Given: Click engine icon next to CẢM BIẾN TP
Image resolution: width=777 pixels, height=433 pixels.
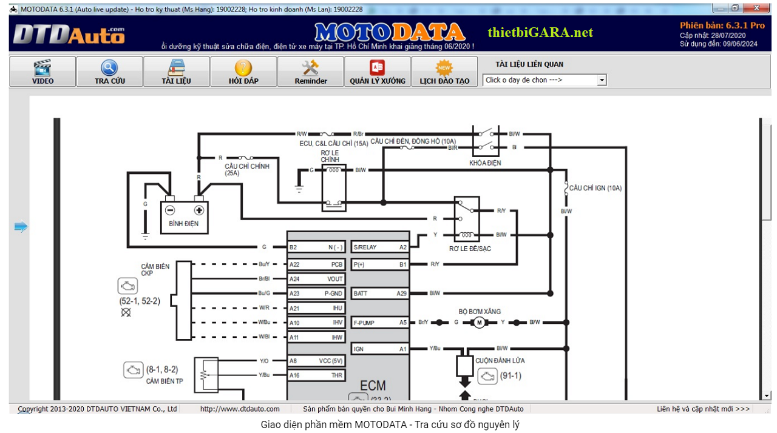Looking at the screenshot, I should [133, 369].
